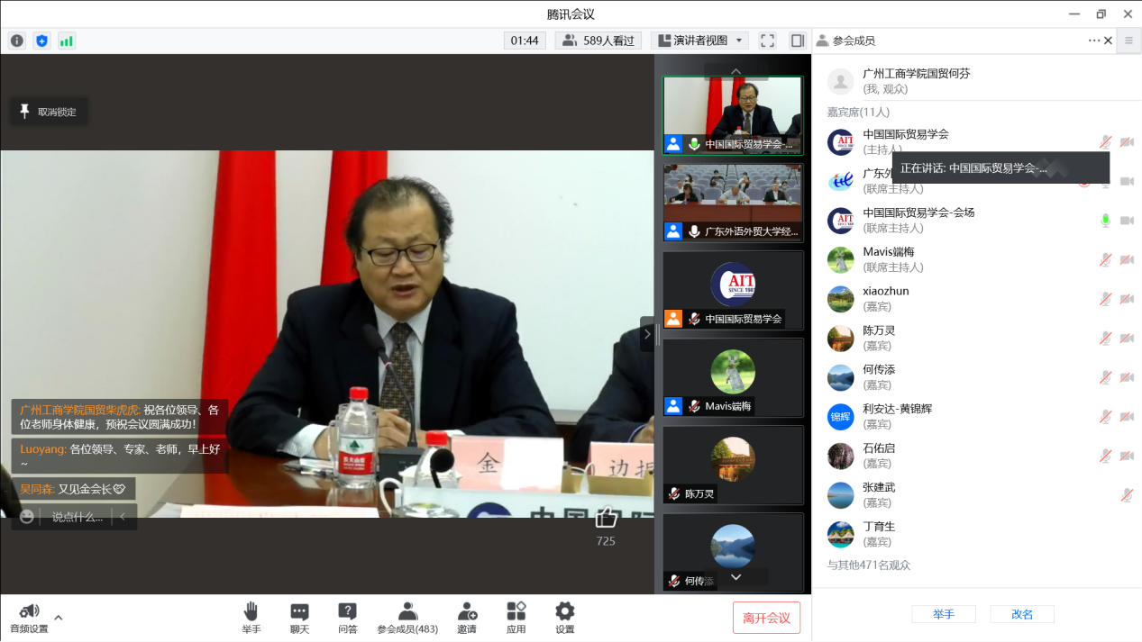Open the participants panel hamburger menu
This screenshot has width=1142, height=642.
pos(1128,41)
